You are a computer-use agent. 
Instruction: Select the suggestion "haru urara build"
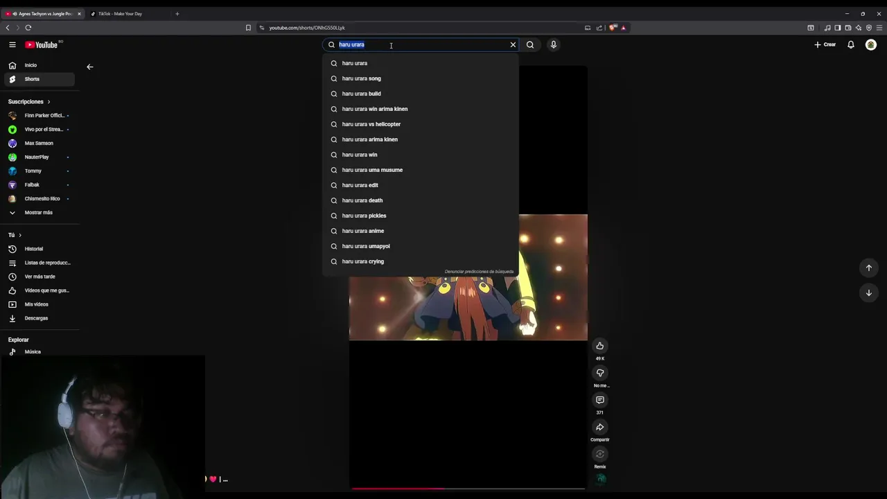click(421, 94)
